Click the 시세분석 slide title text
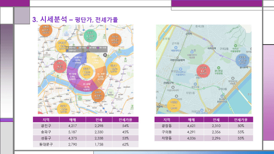 [x=54, y=19]
